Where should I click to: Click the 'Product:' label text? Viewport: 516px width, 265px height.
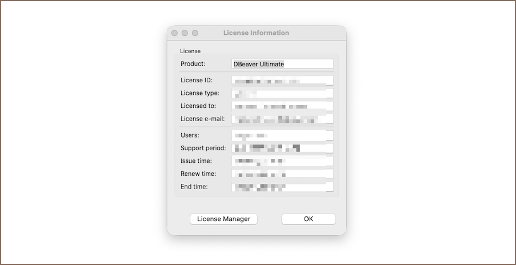193,64
